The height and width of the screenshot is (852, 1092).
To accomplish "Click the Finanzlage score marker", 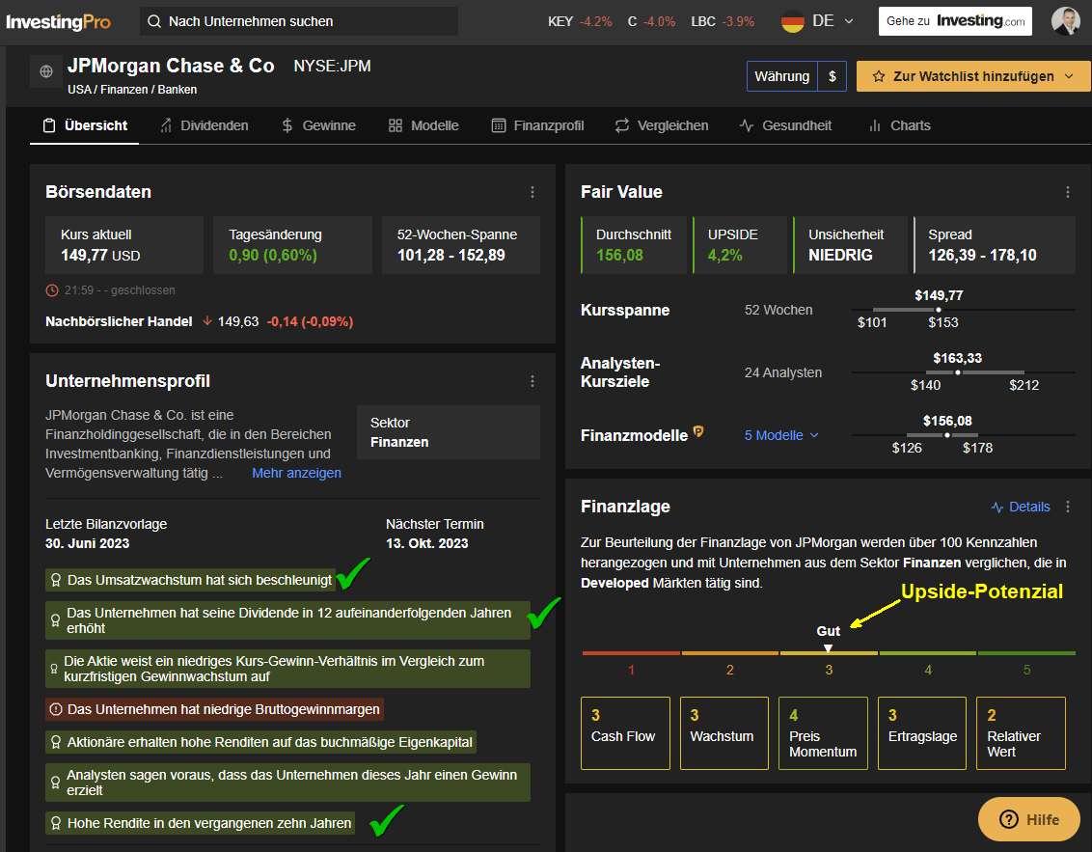I will coord(828,647).
